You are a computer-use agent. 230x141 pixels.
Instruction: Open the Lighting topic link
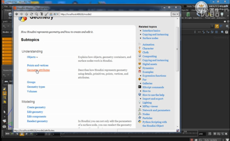[147, 102]
